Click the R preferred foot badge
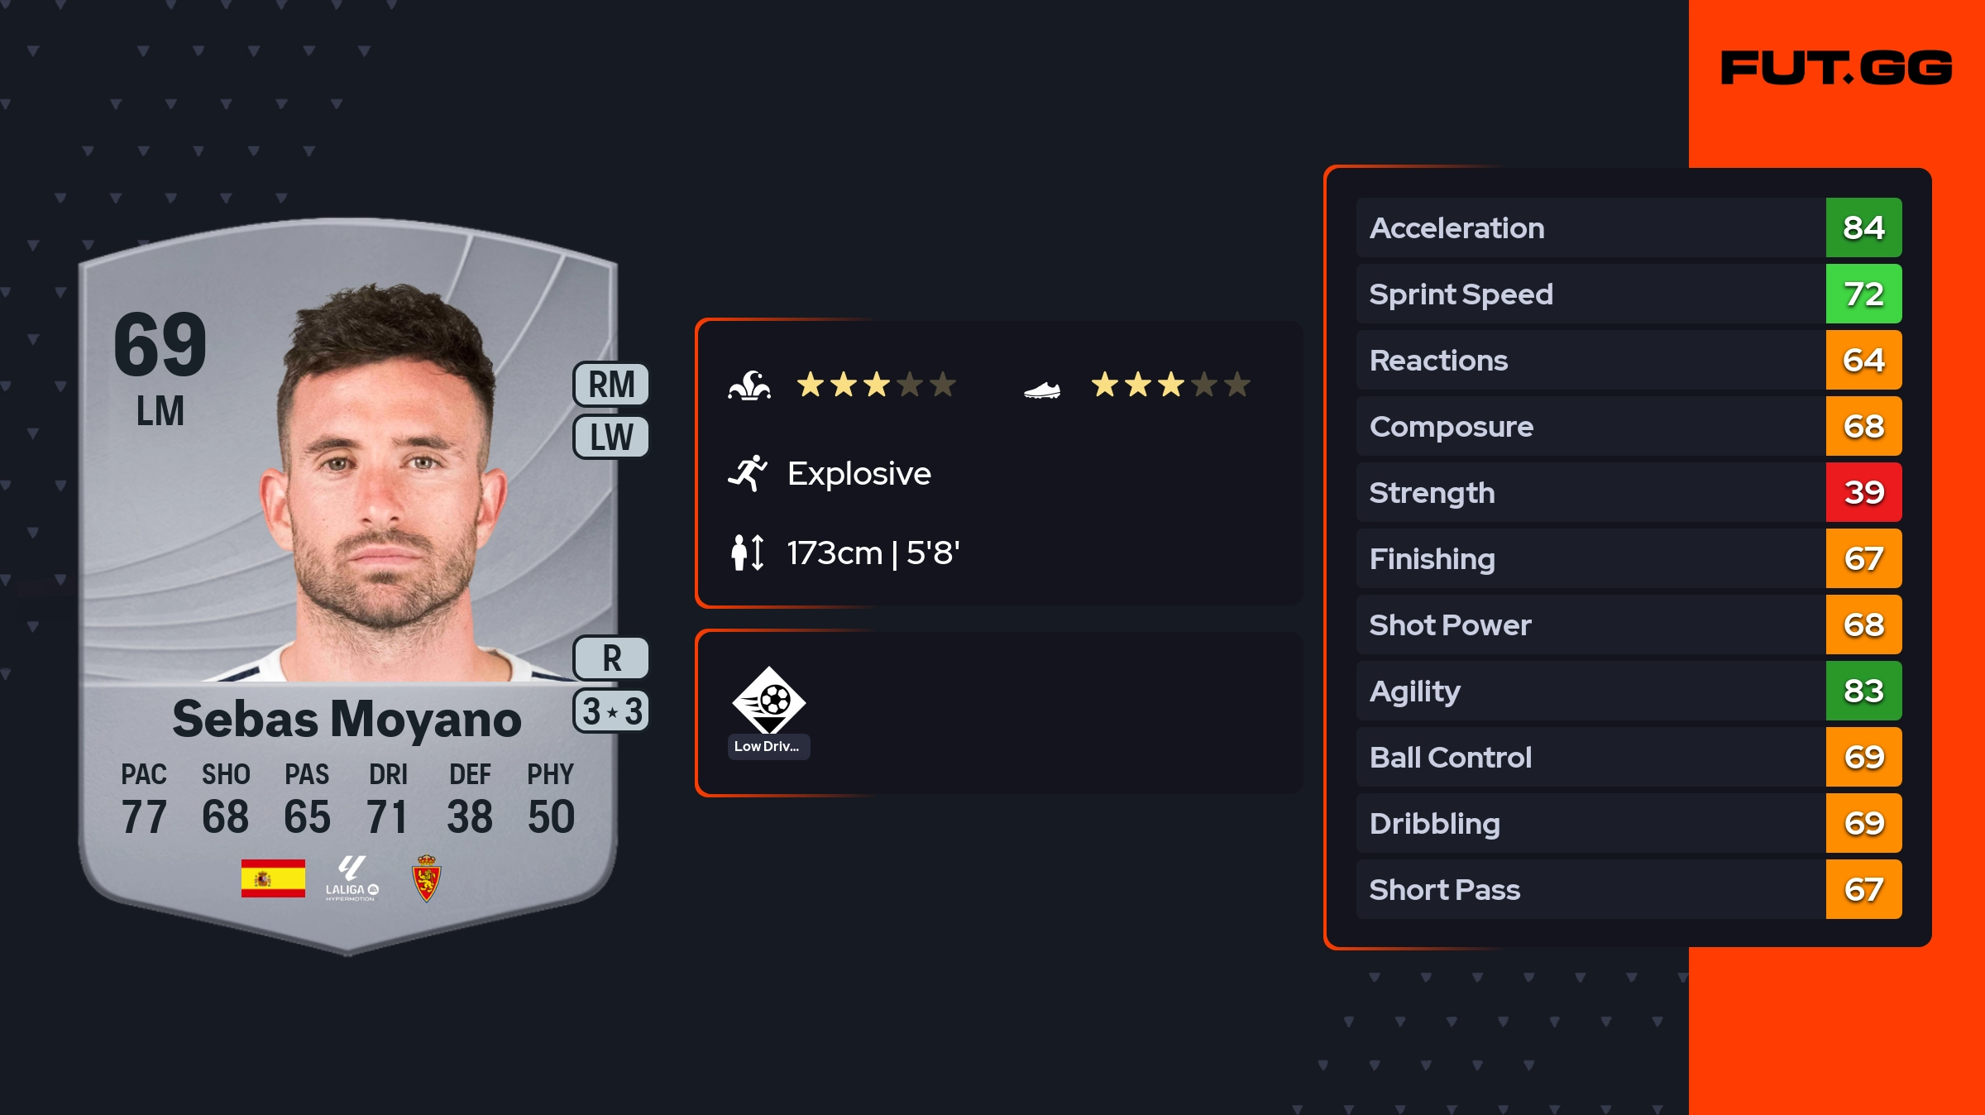Viewport: 1985px width, 1115px height. coord(611,658)
